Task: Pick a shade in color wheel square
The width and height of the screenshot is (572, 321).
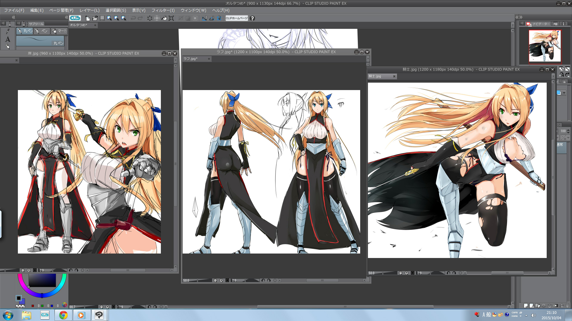Action: click(x=42, y=280)
